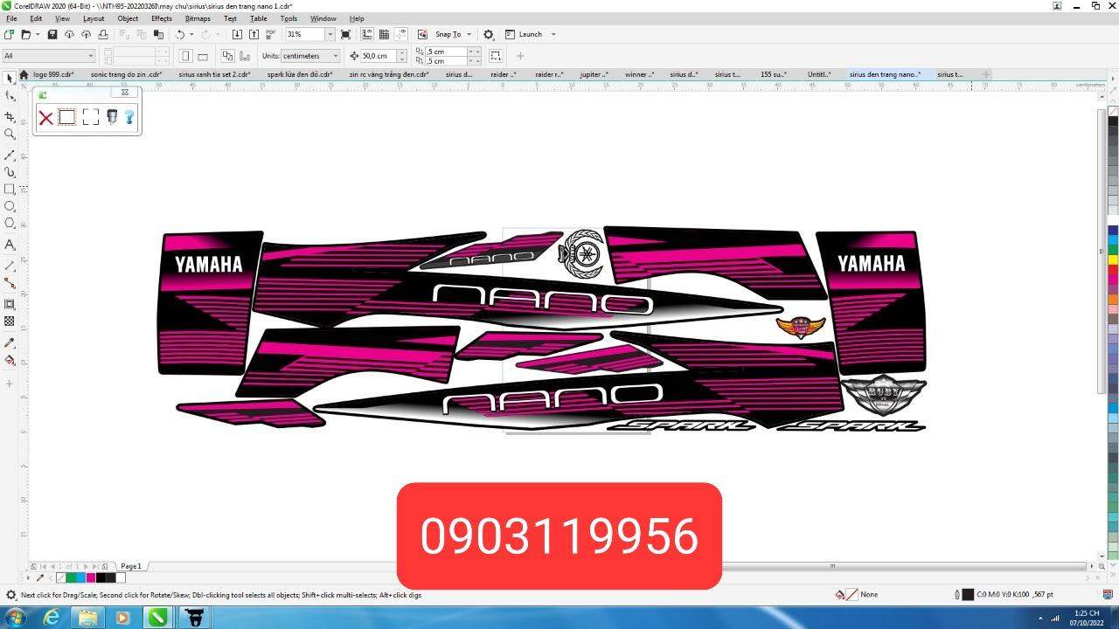The height and width of the screenshot is (629, 1119).
Task: Switch to the 'sonic trang do zin .cdr' tab
Action: pos(126,75)
